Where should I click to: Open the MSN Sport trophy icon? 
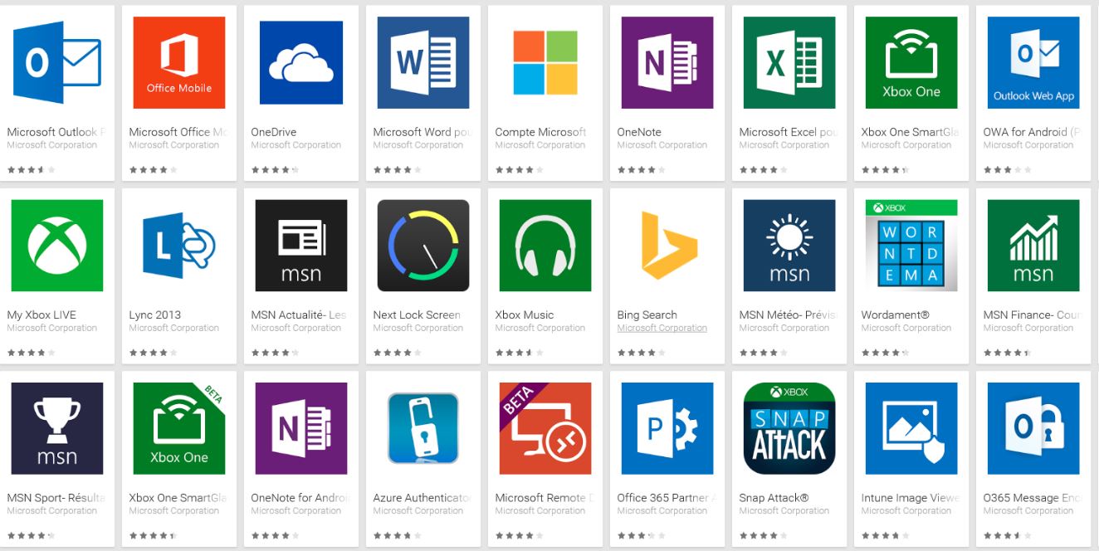[57, 428]
